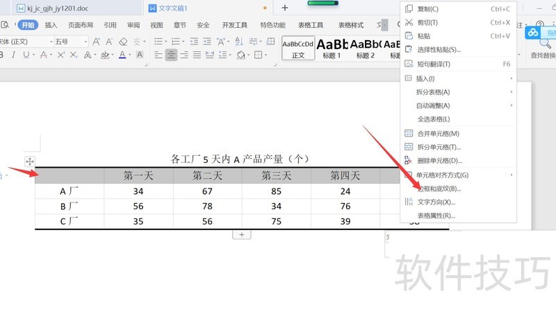Screen dimensions: 556x314
Task: Increase font size with the A+ icon
Action: [x=96, y=42]
